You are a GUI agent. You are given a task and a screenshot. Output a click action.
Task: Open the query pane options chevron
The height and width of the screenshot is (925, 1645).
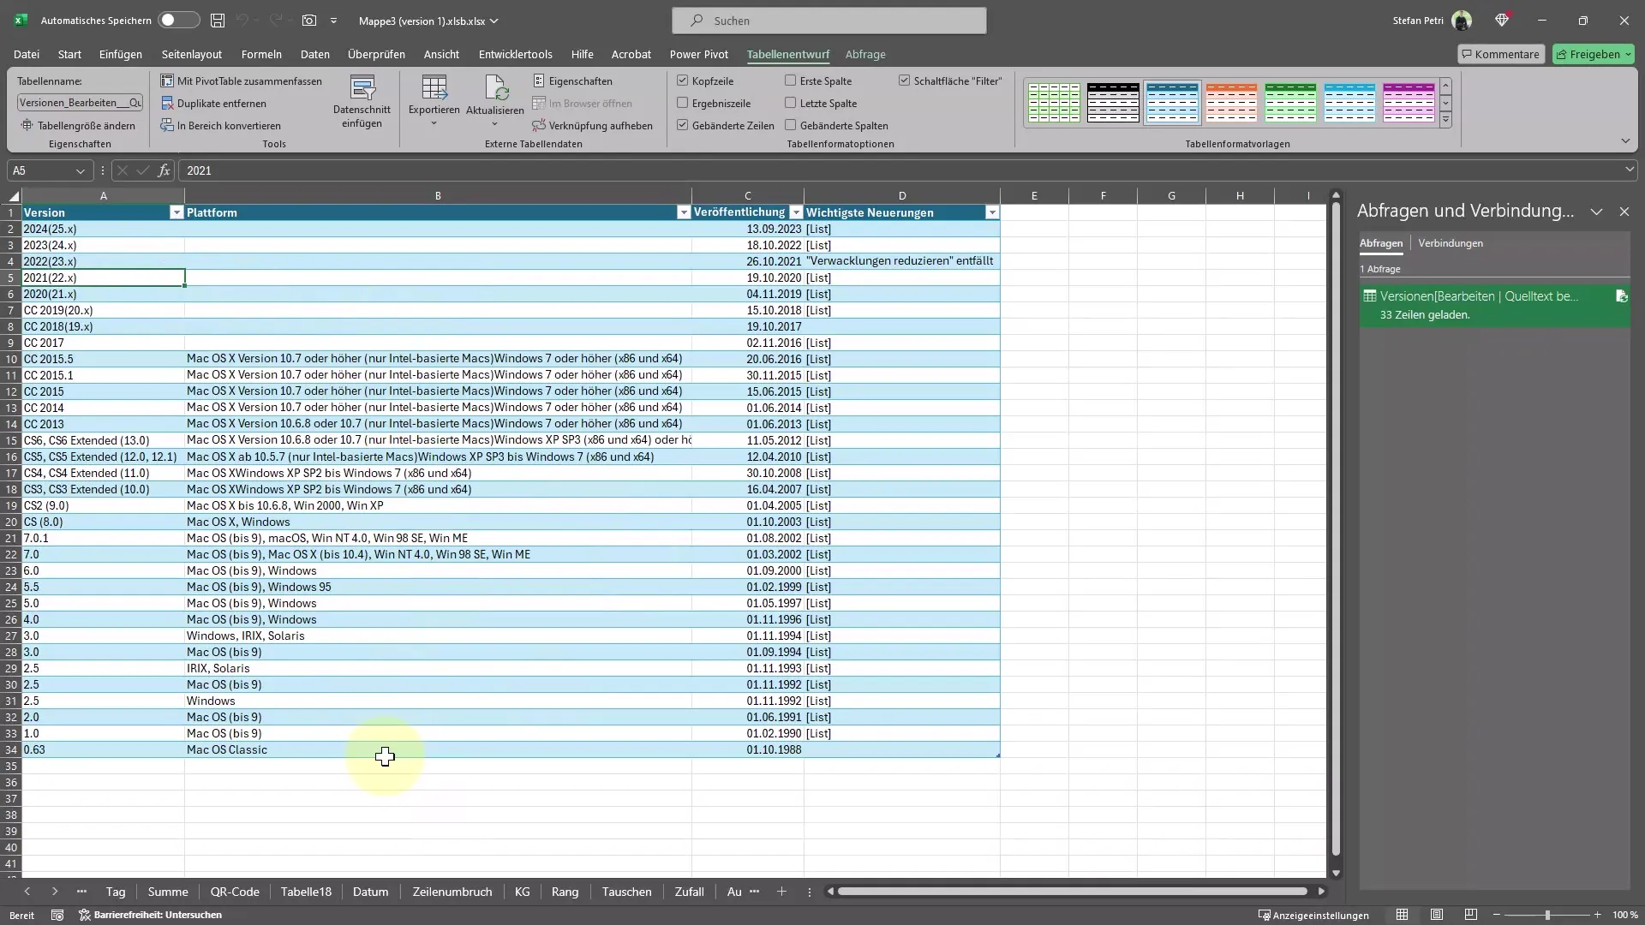coord(1596,212)
